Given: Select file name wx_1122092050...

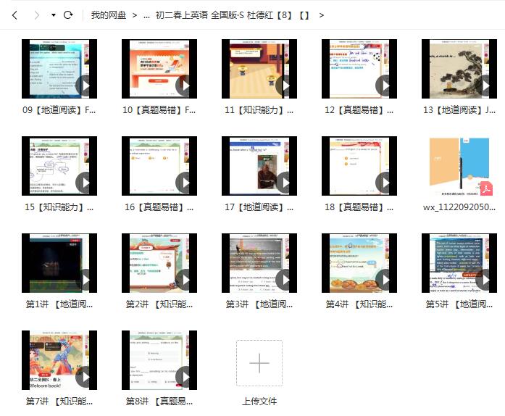Looking at the screenshot, I should pyautogui.click(x=459, y=207).
